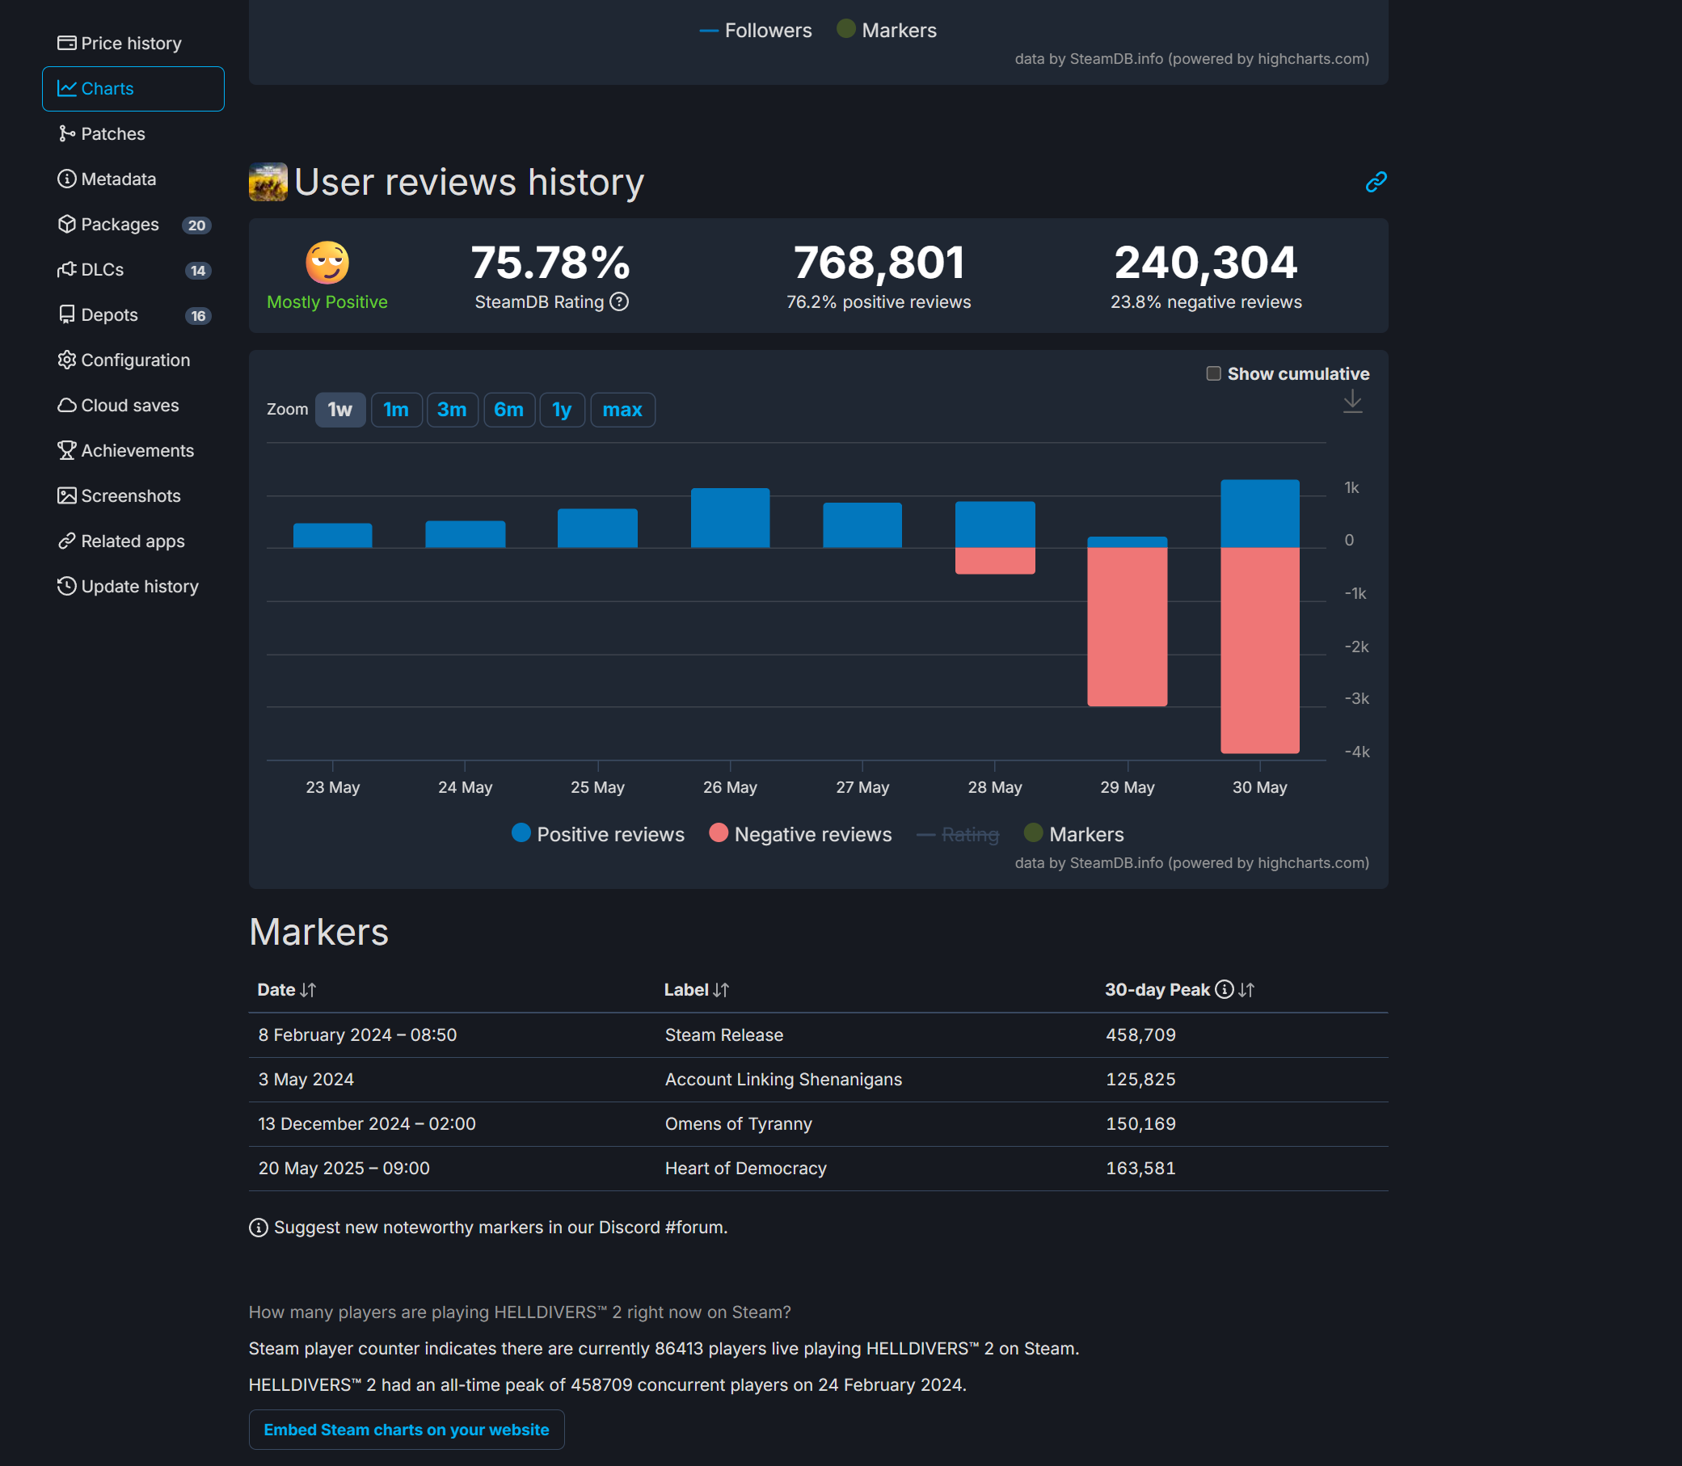The image size is (1682, 1466).
Task: Set chart zoom to 6m
Action: click(x=509, y=410)
